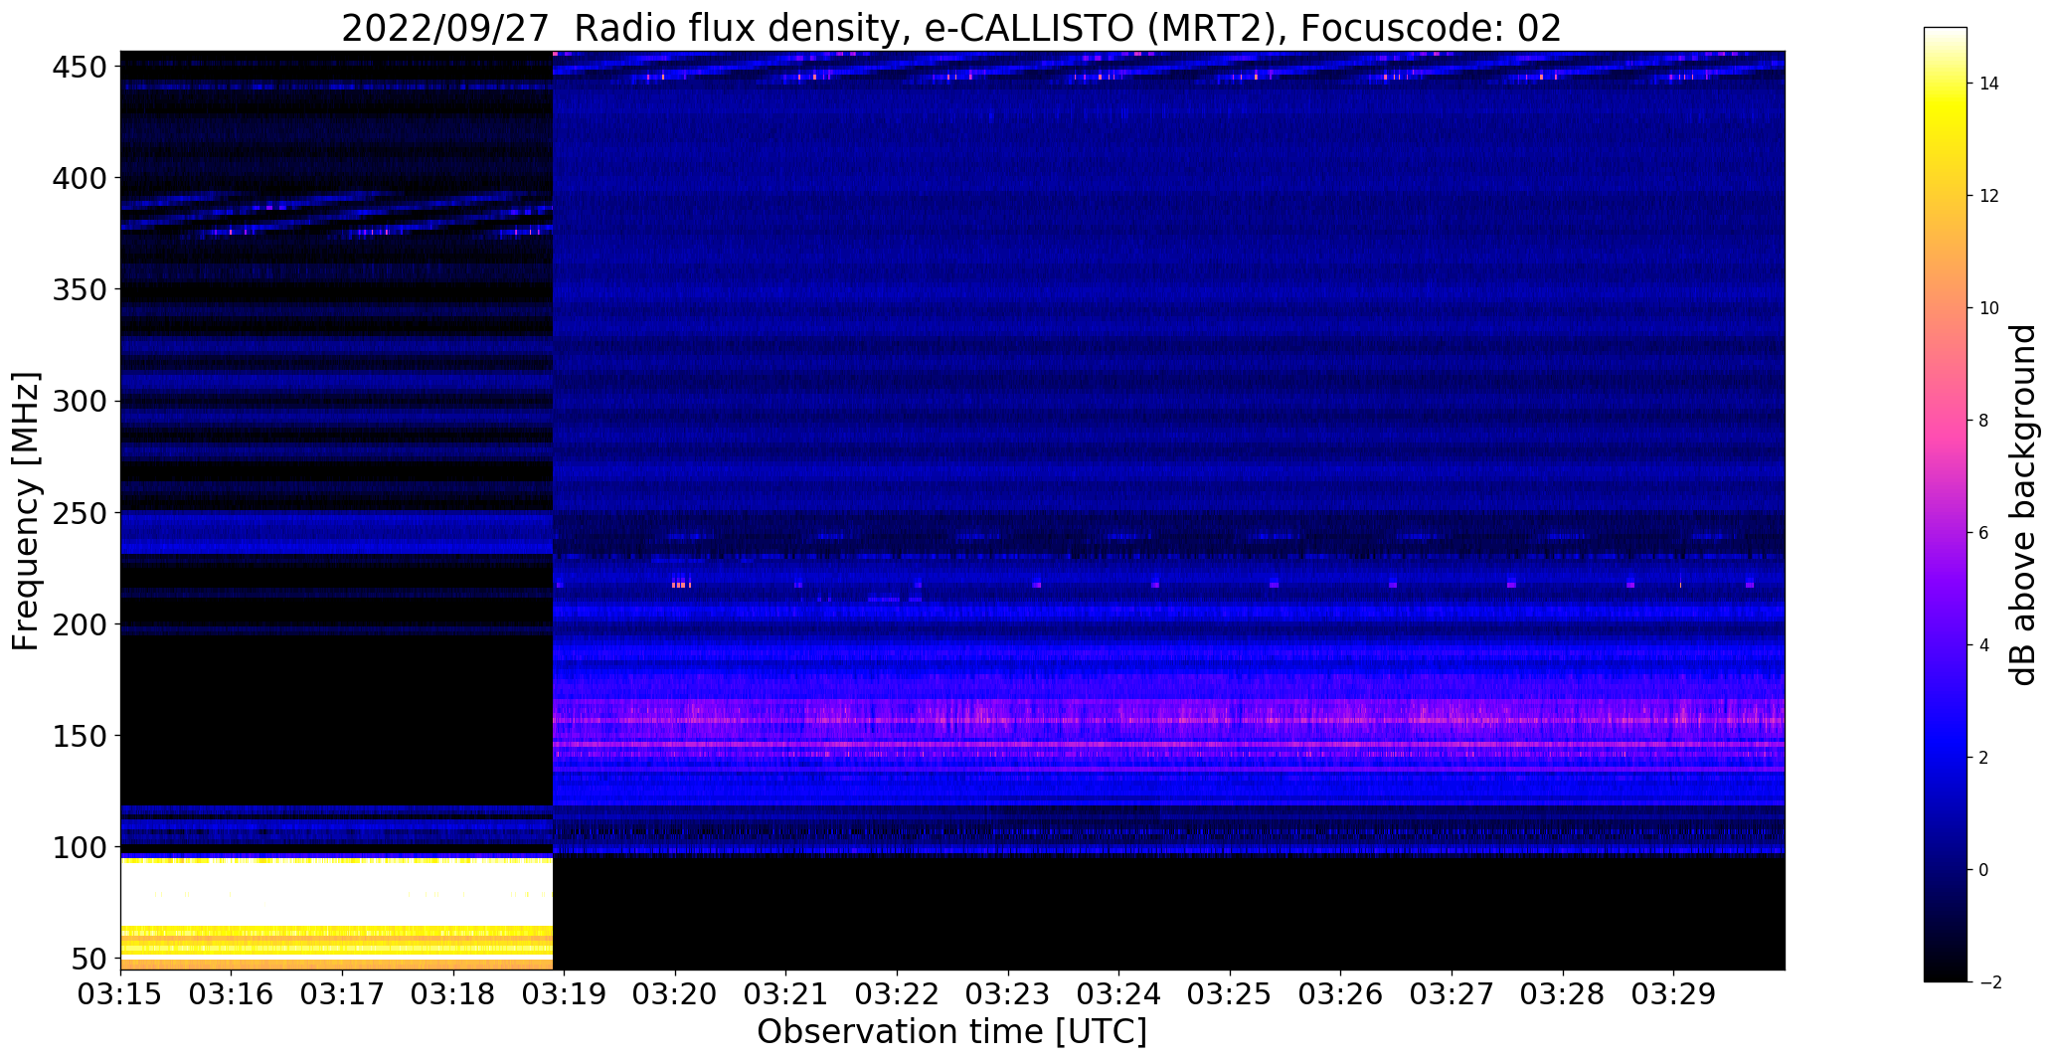Click the 03:22 time tick label
The width and height of the screenshot is (2054, 1061).
coord(898,994)
